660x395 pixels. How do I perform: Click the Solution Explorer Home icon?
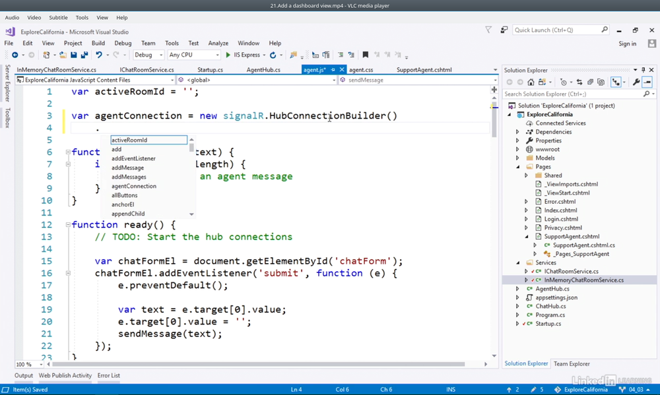click(x=531, y=82)
